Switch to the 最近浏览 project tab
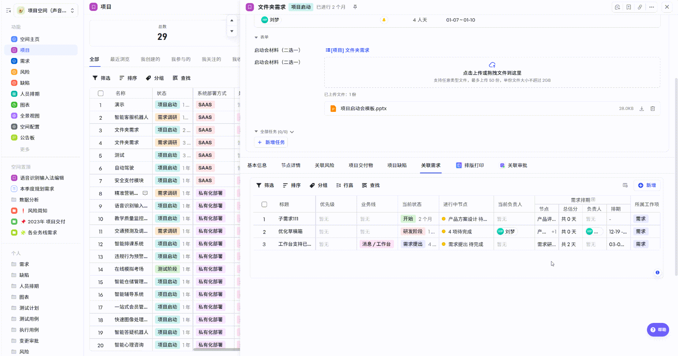This screenshot has height=356, width=678. [x=120, y=59]
